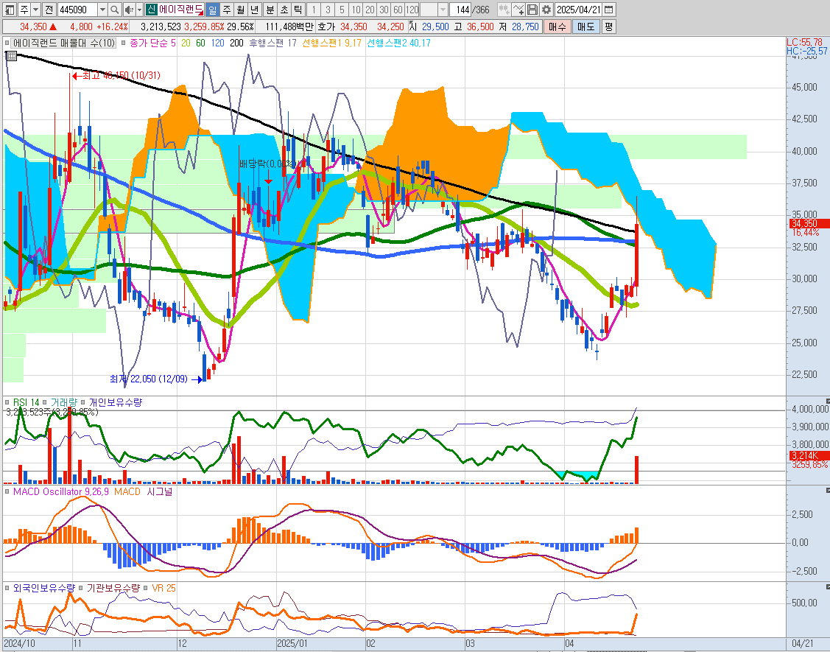Viewport: 830px width, 652px height.
Task: Choose the 10 interval button
Action: coord(356,10)
